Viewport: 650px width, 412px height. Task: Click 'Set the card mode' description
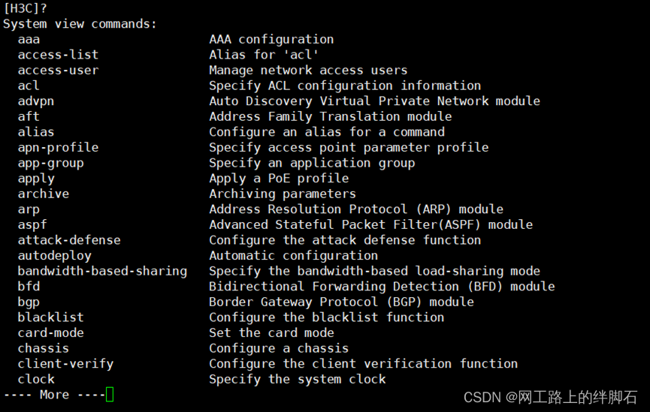coord(271,333)
